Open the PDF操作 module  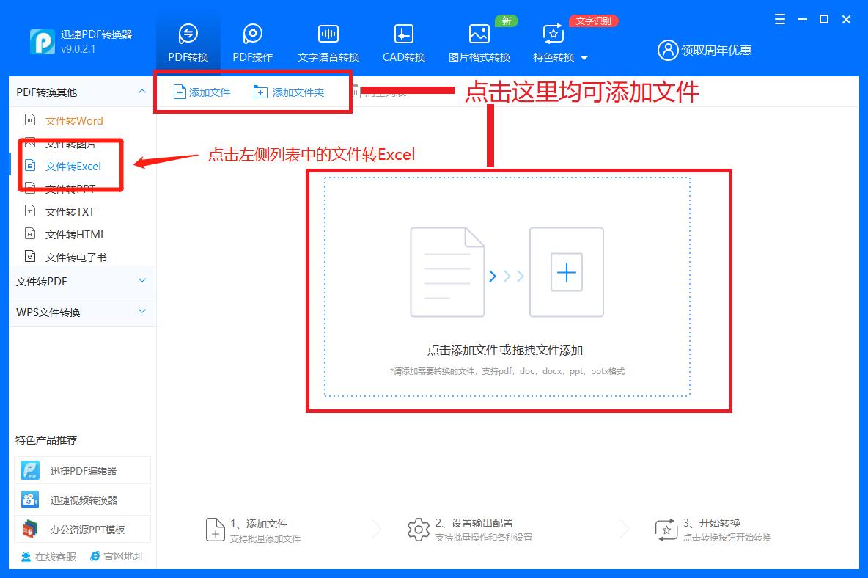pyautogui.click(x=252, y=40)
